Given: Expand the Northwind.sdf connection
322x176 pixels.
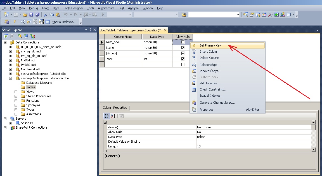Looking at the screenshot, I should pos(10,69).
